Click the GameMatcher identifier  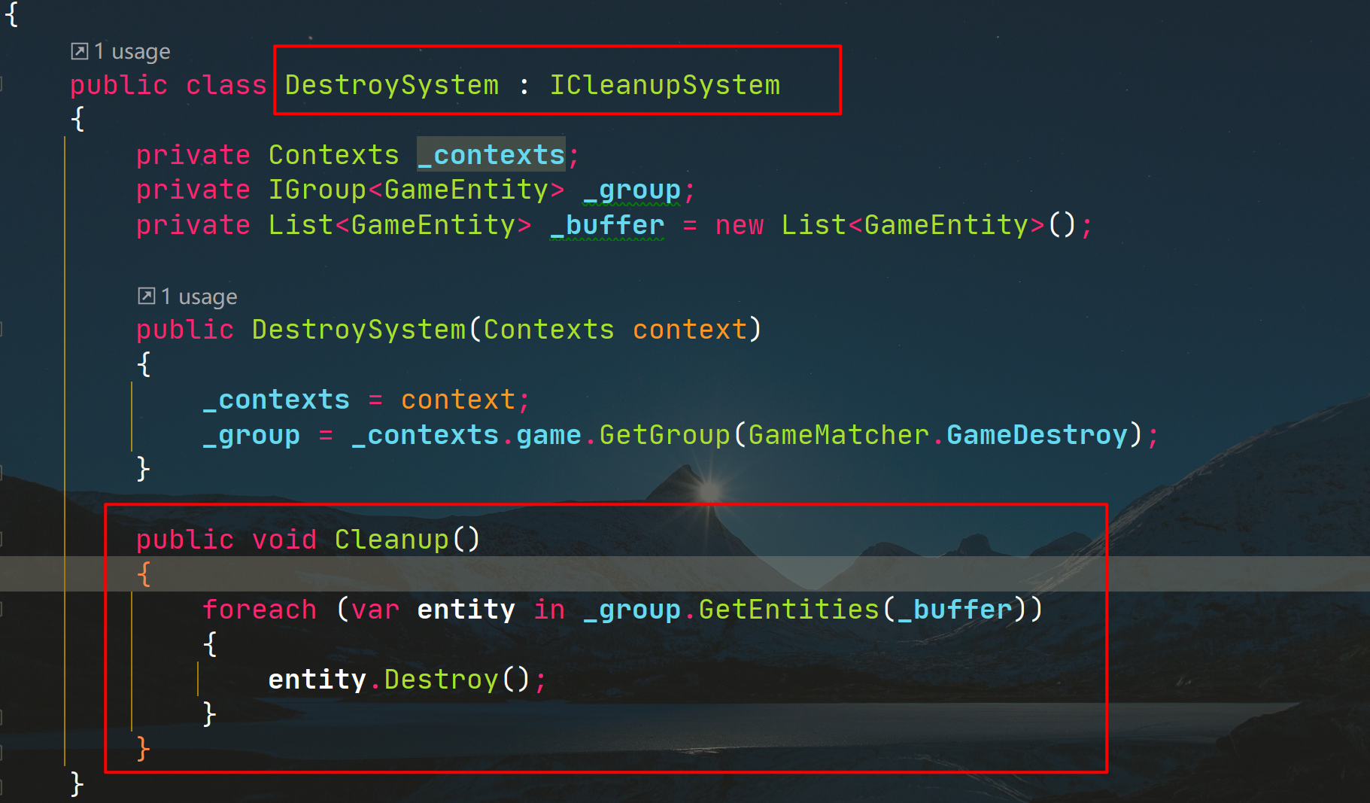[x=839, y=435]
